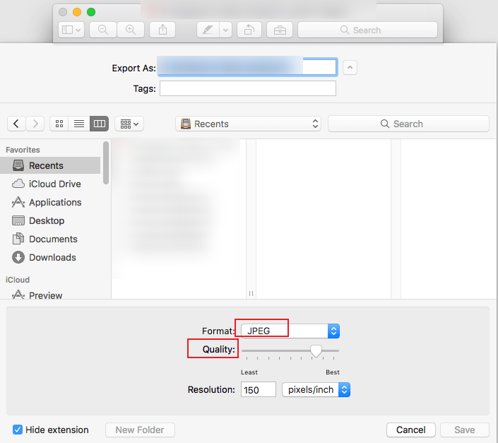The height and width of the screenshot is (443, 498).
Task: Open the highlight color dropdown arrow
Action: [225, 30]
